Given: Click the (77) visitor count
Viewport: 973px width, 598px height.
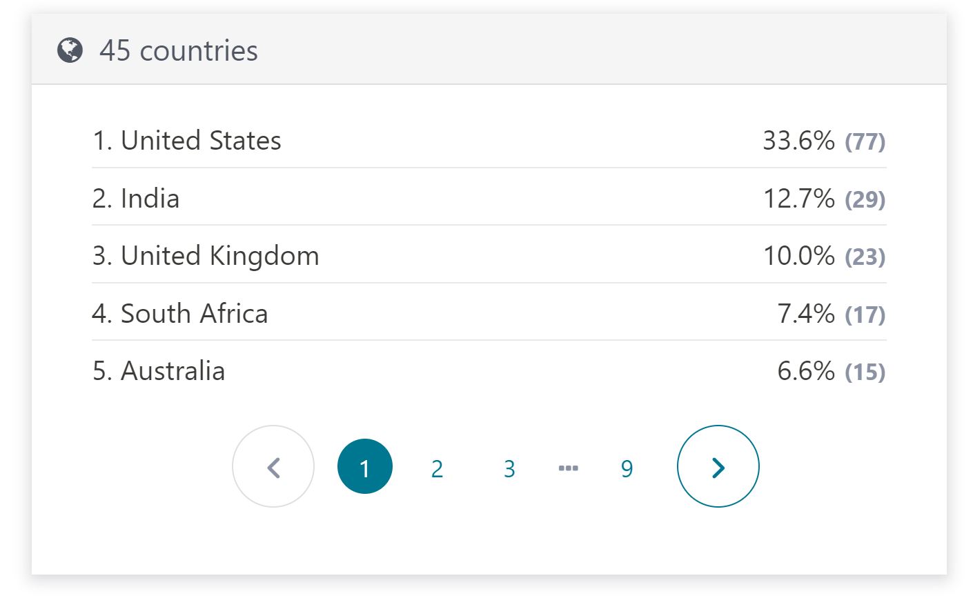Looking at the screenshot, I should point(865,142).
